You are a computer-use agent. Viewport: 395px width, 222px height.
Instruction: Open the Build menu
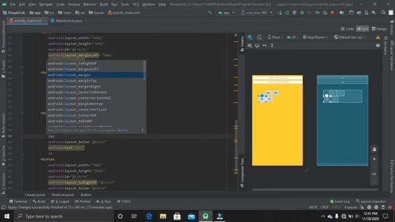click(x=104, y=4)
